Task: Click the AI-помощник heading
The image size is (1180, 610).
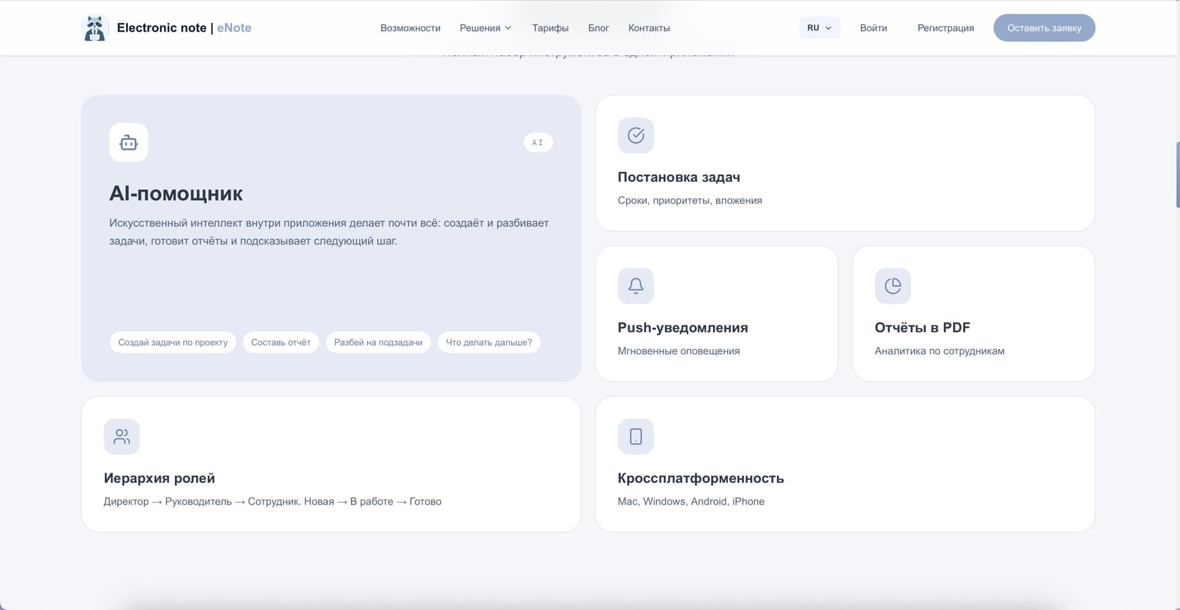Action: (x=176, y=194)
